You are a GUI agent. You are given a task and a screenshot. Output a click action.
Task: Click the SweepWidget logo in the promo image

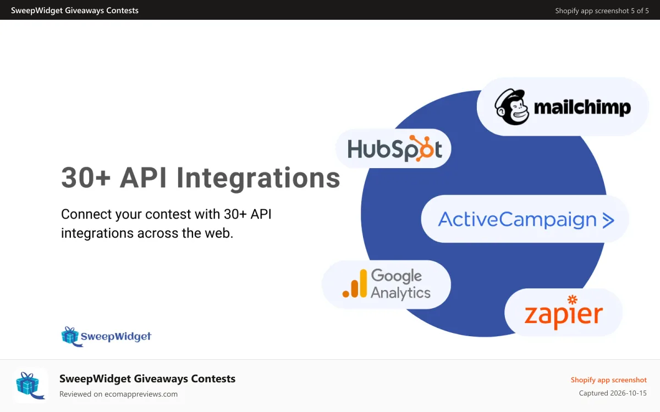[x=106, y=336]
